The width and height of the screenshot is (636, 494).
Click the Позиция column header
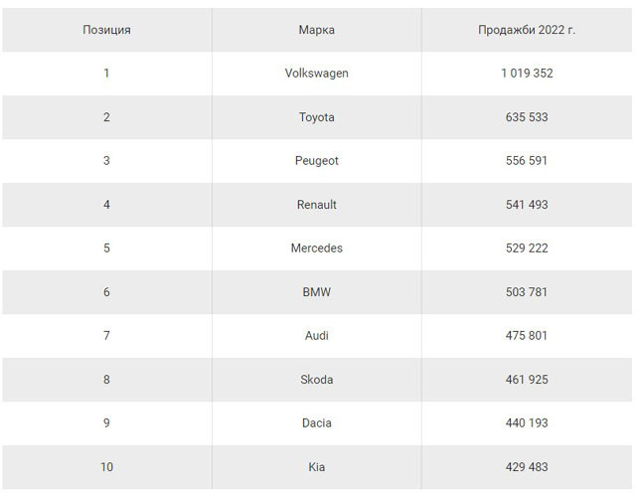(106, 30)
